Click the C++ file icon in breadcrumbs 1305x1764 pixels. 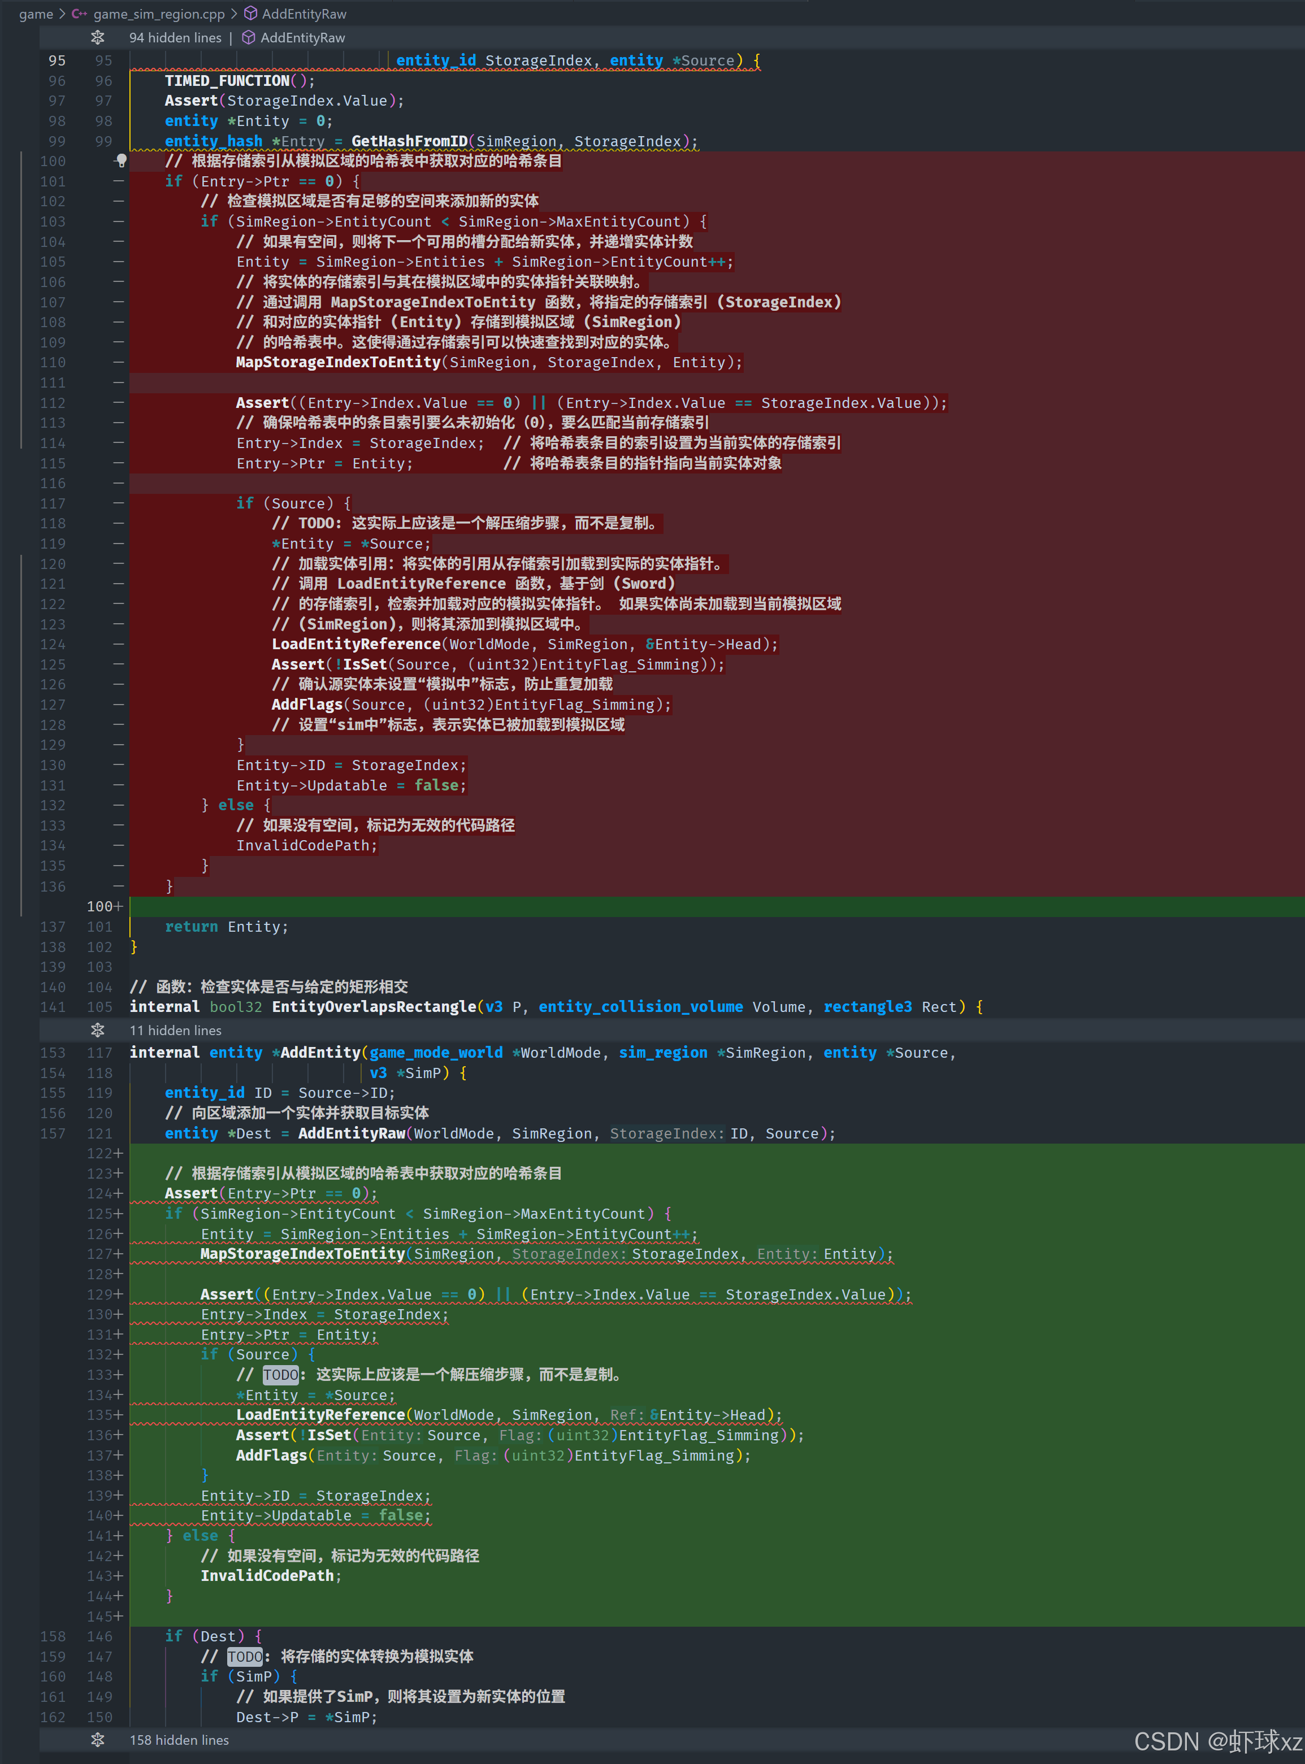pyautogui.click(x=80, y=14)
